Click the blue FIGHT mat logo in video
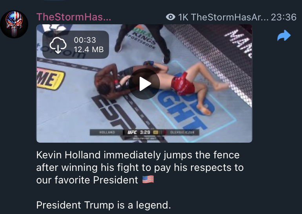This screenshot has height=214, width=302. click(183, 108)
